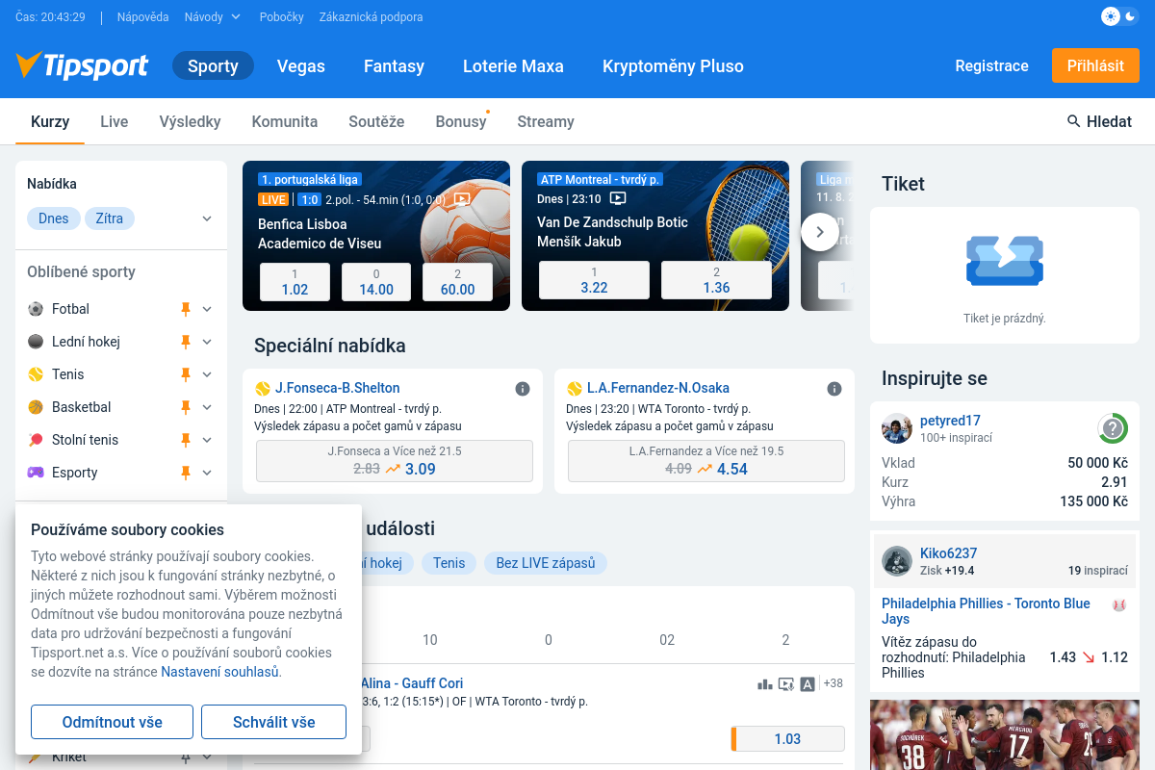Unpin Lední hokej from favorite sports
This screenshot has width=1155, height=770.
(186, 342)
